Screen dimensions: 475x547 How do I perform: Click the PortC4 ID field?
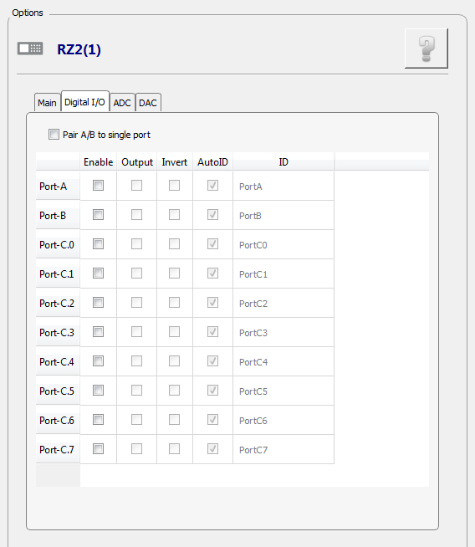283,362
